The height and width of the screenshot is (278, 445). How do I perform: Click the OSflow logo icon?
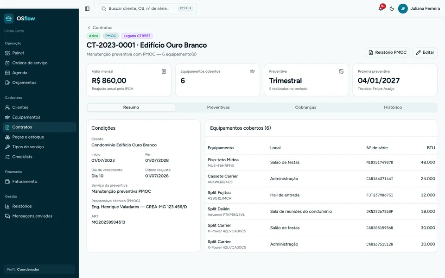(x=8, y=19)
